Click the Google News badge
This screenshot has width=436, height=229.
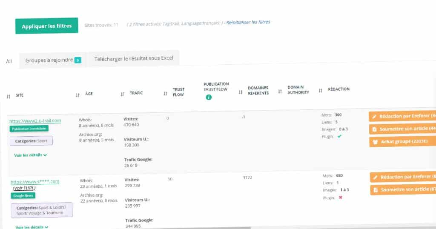[x=23, y=196]
